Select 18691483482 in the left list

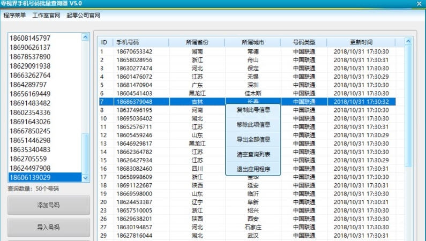[45, 103]
